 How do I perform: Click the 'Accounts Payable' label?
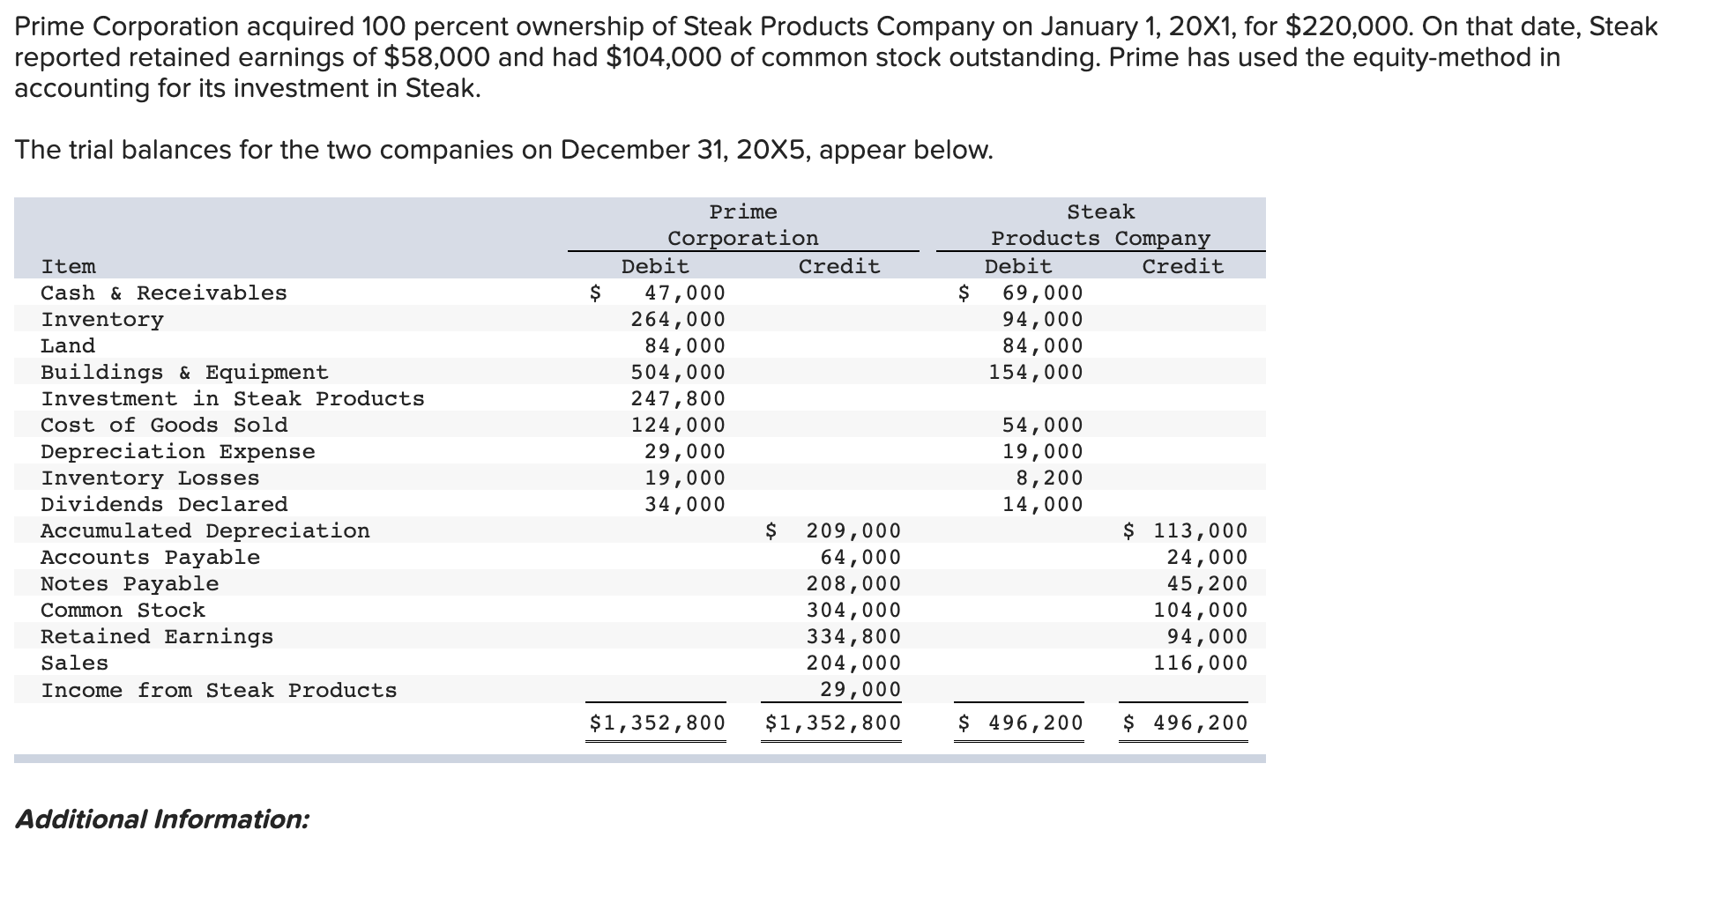coord(150,557)
